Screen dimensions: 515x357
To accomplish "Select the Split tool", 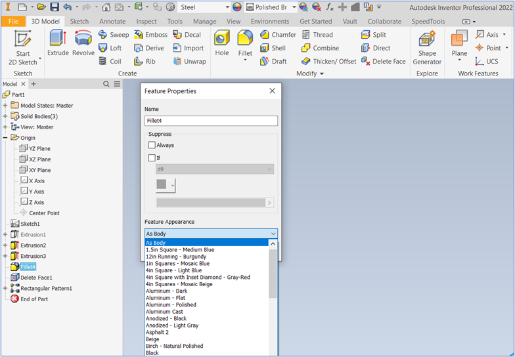I will 373,35.
